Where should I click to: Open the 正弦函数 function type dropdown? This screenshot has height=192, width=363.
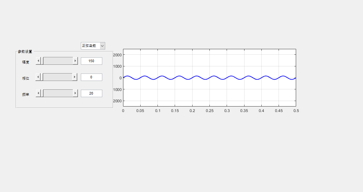(93, 46)
